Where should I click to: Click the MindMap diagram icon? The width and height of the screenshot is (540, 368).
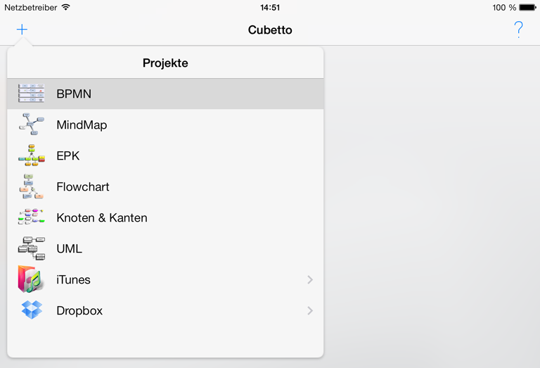(x=32, y=124)
